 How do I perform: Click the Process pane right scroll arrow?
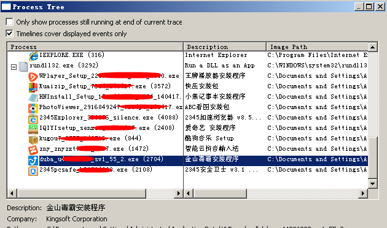click(x=178, y=194)
